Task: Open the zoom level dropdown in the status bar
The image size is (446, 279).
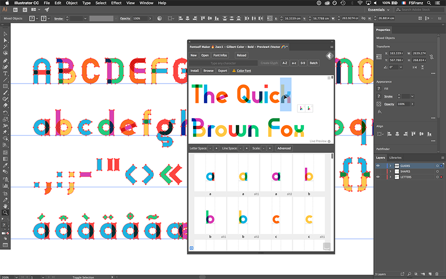Action: tap(17, 277)
